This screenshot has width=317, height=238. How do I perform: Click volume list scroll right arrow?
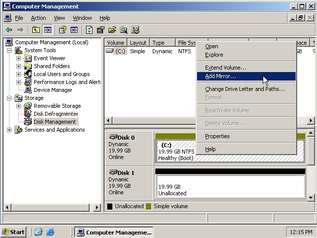pyautogui.click(x=311, y=121)
